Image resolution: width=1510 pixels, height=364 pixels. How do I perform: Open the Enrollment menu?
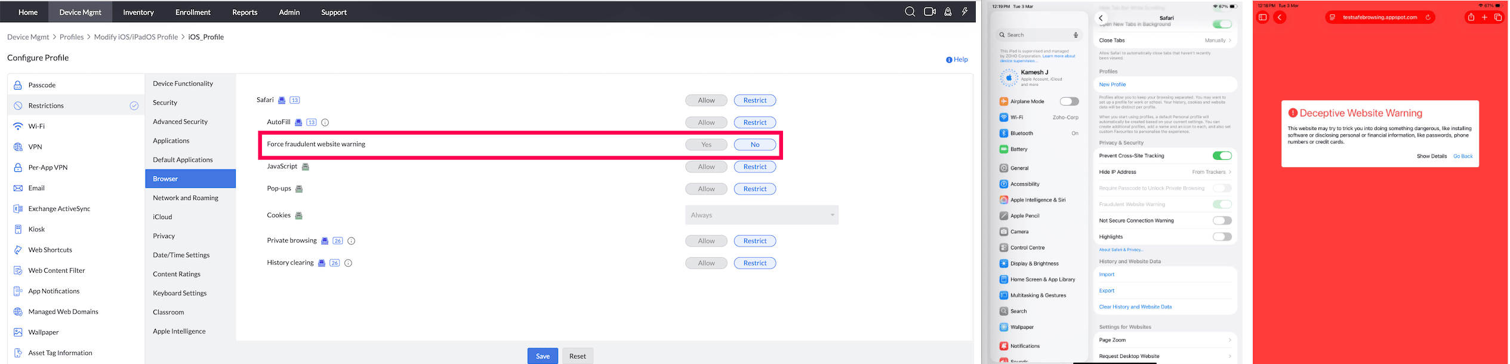point(193,12)
